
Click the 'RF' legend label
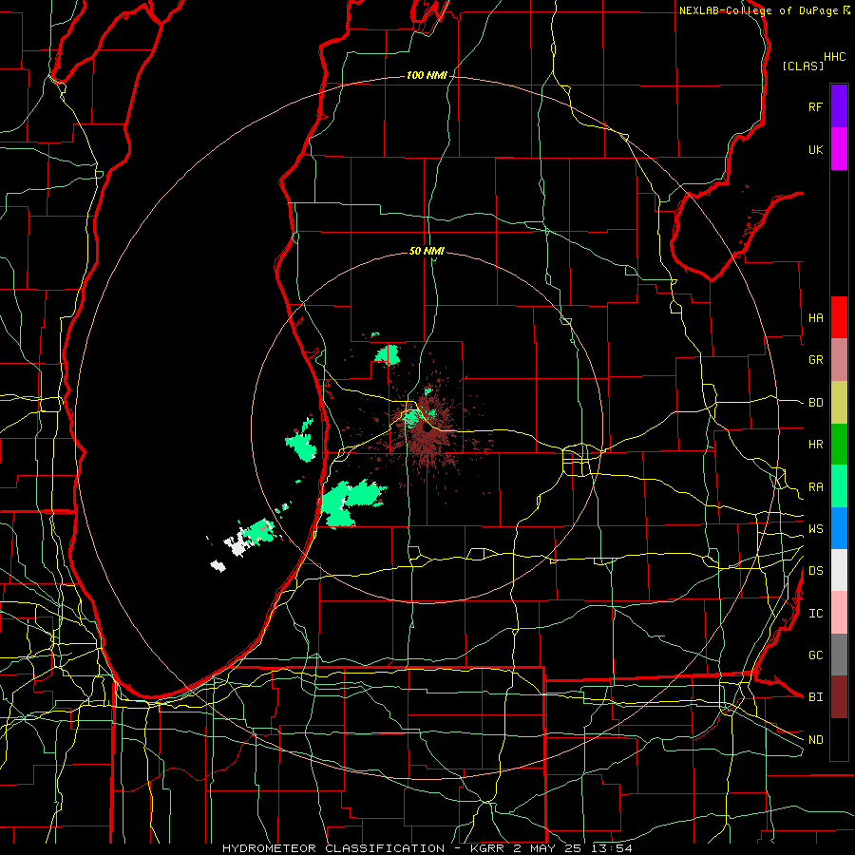[x=815, y=106]
